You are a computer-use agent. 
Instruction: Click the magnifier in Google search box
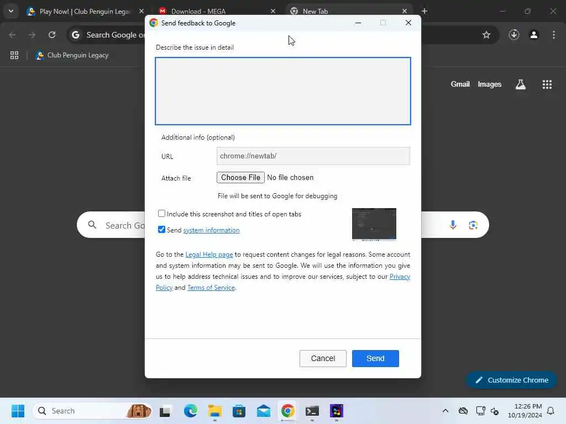coord(92,225)
